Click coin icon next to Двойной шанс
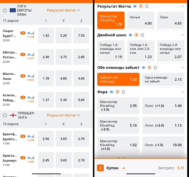The height and width of the screenshot is (177, 189). pyautogui.click(x=136, y=35)
